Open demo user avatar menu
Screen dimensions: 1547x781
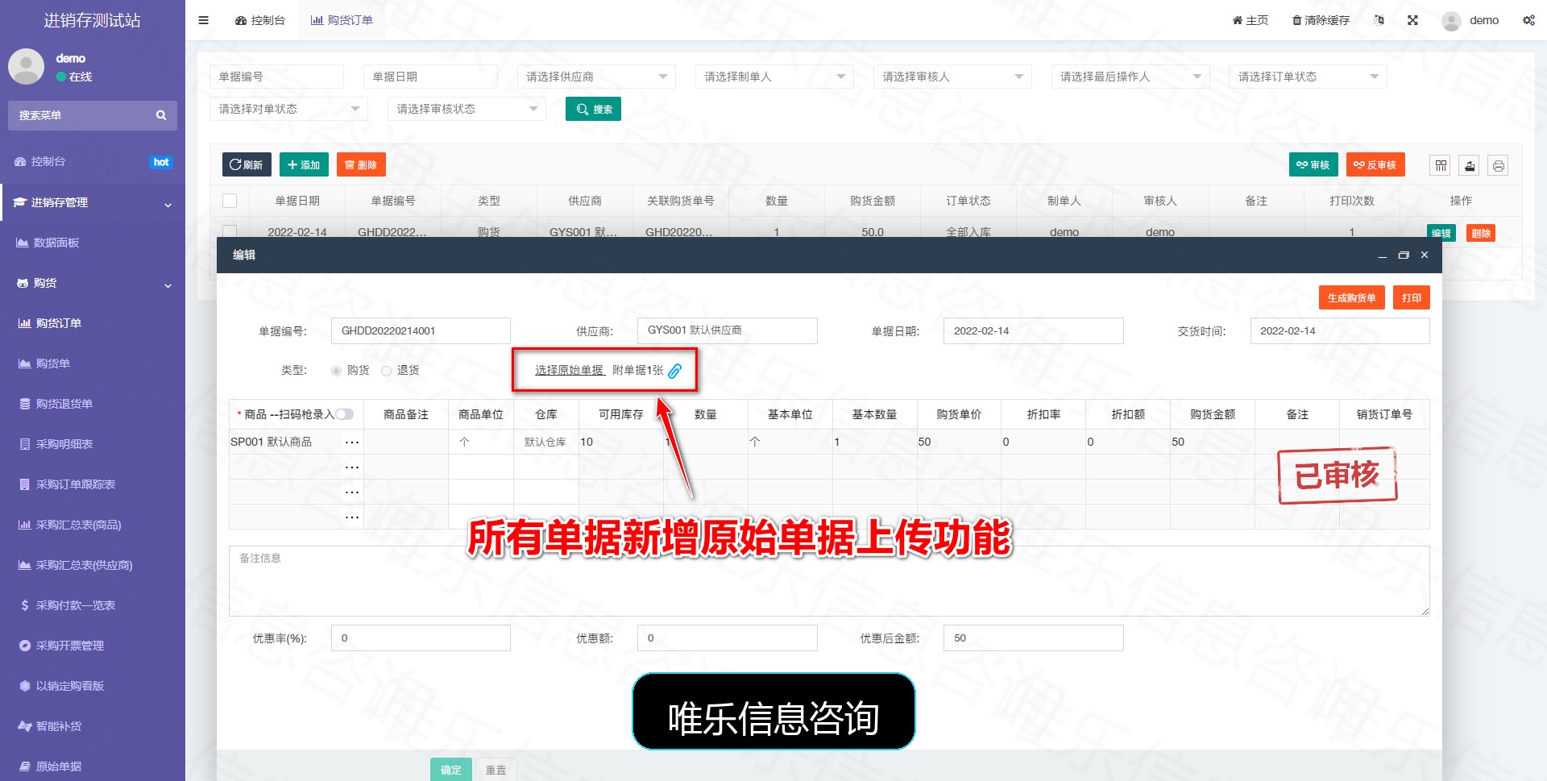(x=1470, y=20)
